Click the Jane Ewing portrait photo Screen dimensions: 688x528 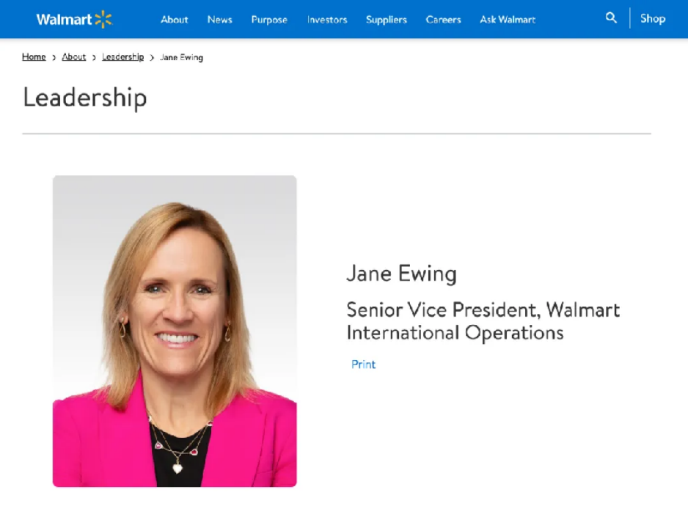tap(175, 331)
